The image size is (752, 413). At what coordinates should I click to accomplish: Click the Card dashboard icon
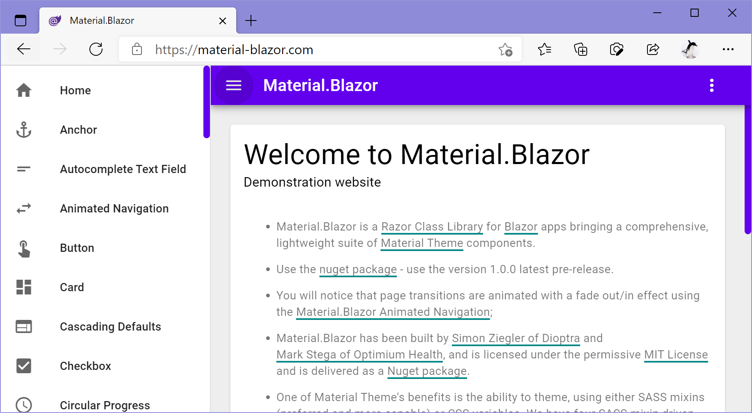point(23,287)
